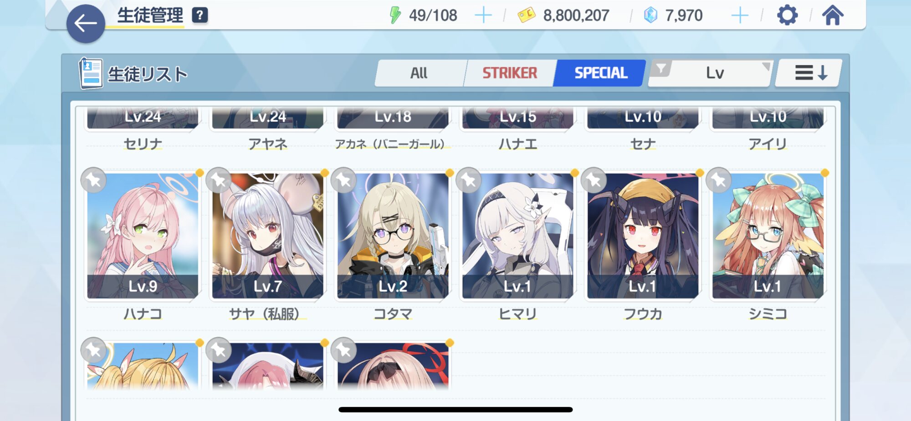This screenshot has height=421, width=911.
Task: Toggle the favorite pin on コタマ
Action: click(x=343, y=180)
